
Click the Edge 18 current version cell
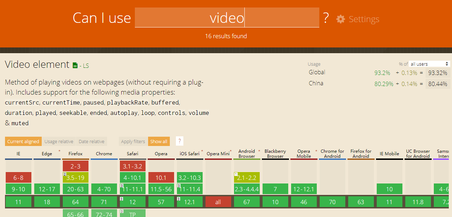(47, 202)
